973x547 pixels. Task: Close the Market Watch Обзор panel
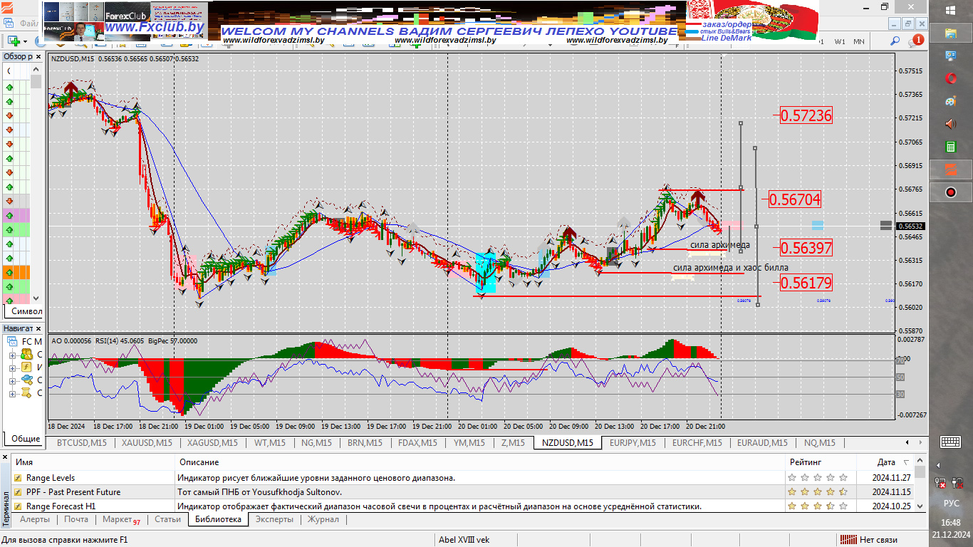click(x=38, y=56)
